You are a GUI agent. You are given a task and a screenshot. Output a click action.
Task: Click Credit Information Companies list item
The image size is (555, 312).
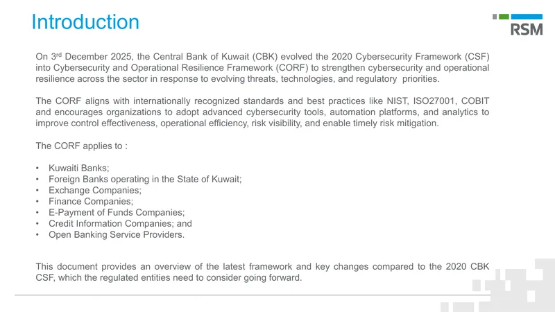point(120,223)
